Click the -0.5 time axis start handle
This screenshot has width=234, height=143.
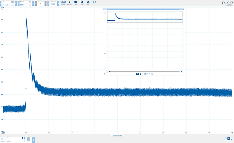tap(3, 133)
